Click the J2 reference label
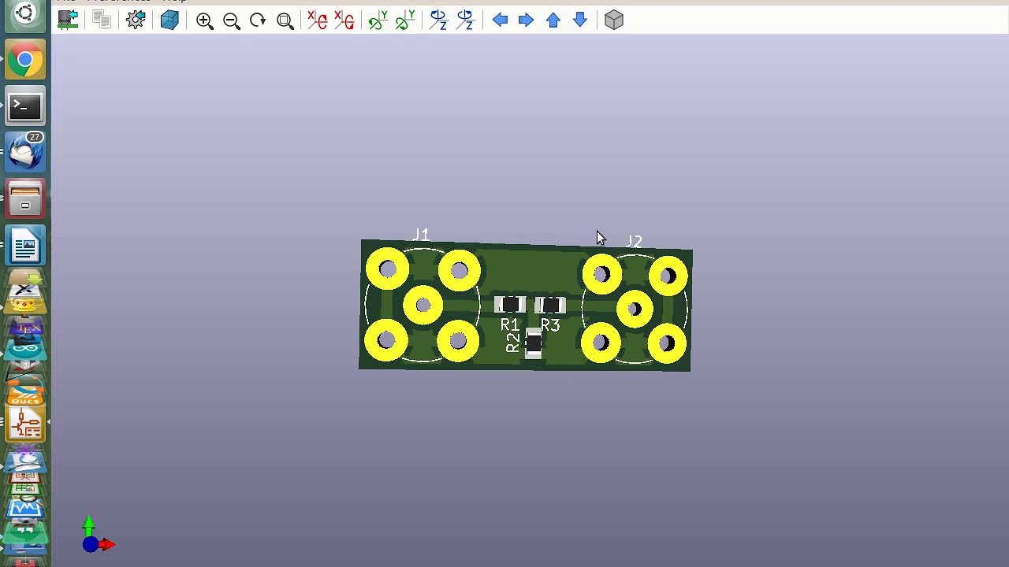 (634, 241)
